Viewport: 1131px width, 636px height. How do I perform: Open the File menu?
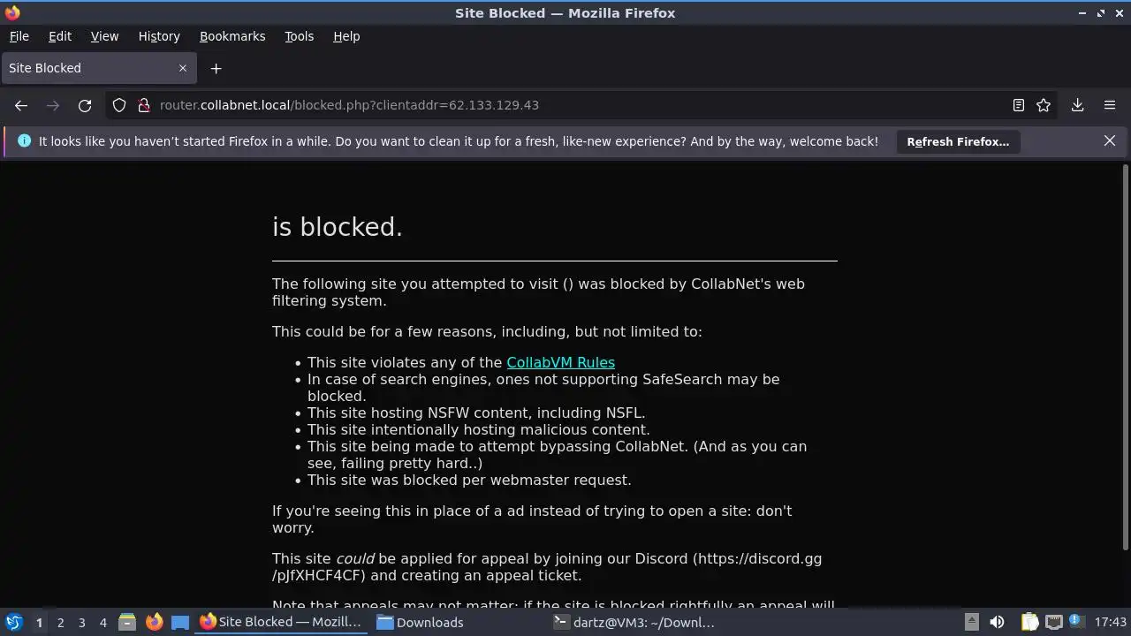click(19, 36)
